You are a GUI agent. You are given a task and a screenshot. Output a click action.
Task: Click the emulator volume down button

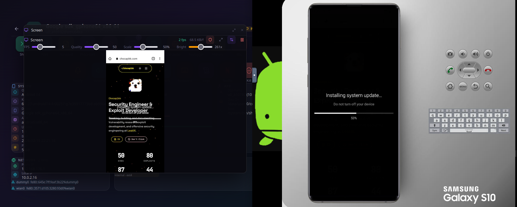coord(463,54)
